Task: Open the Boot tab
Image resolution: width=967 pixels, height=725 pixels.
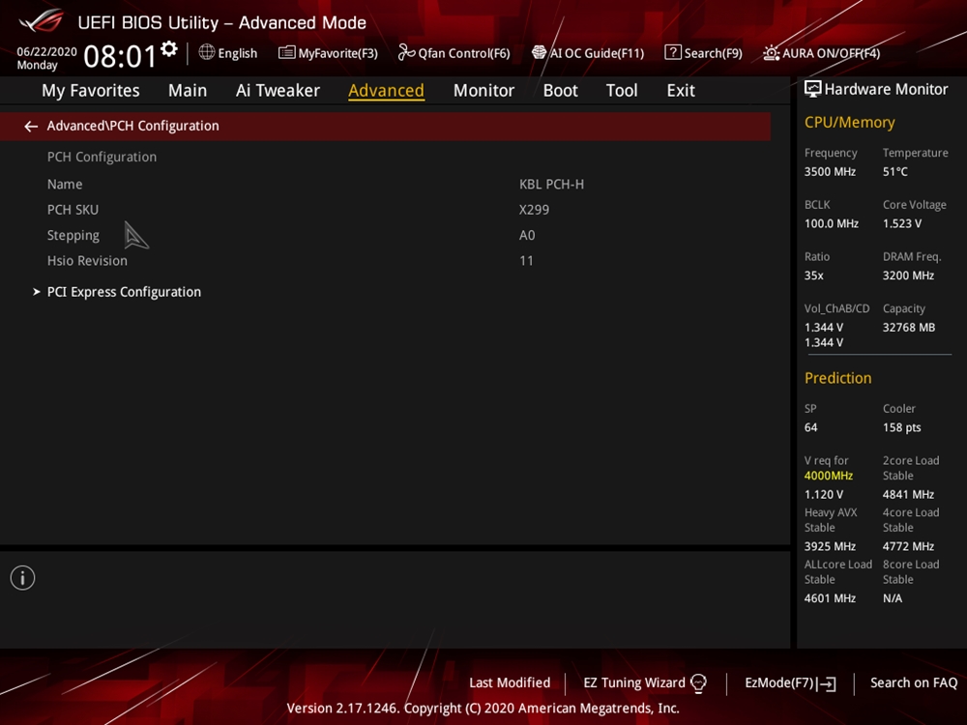Action: point(560,91)
